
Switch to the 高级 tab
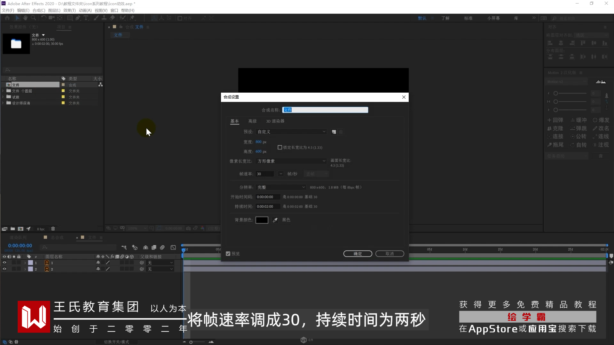252,121
